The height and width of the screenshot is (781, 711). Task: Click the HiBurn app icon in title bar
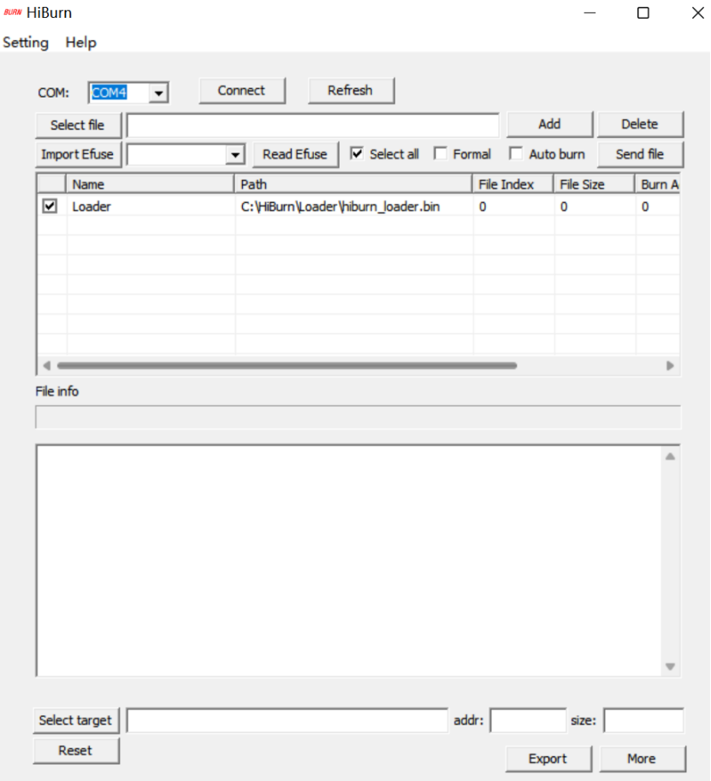pos(13,13)
